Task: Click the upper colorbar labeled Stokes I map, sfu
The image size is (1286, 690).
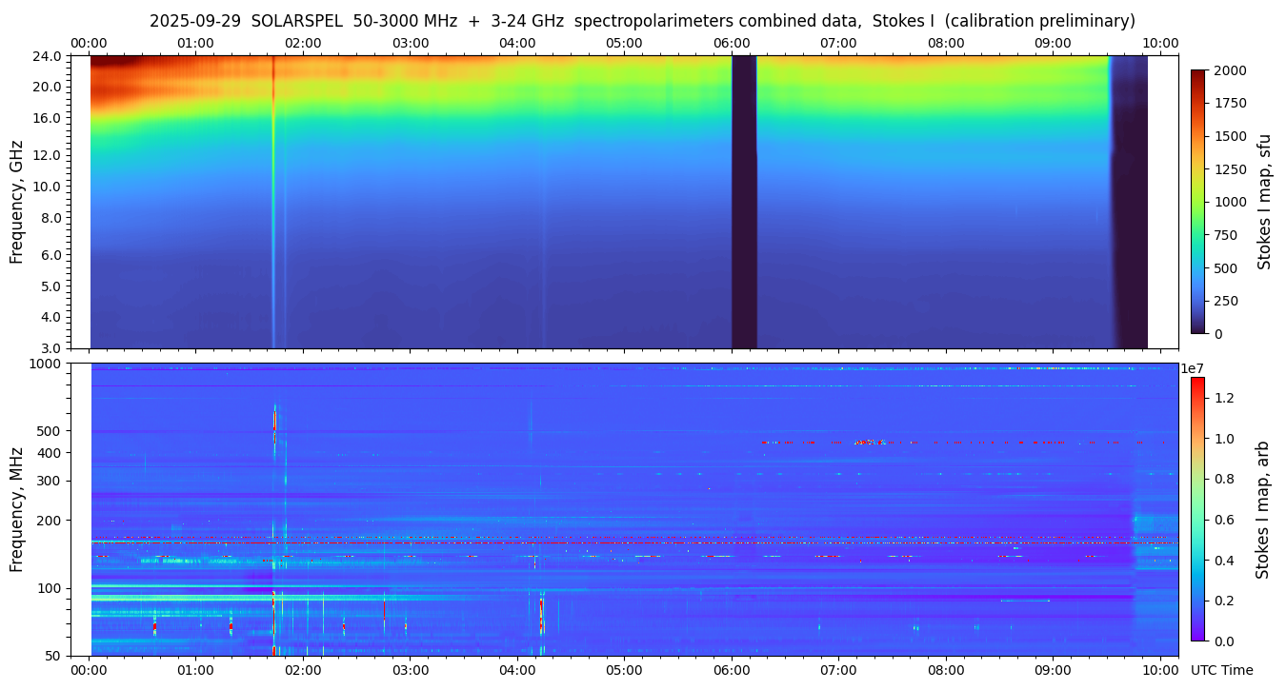Action: tap(1198, 201)
